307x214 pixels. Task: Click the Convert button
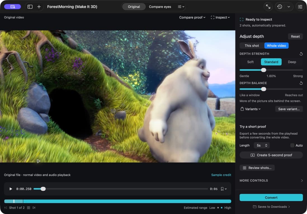(271, 198)
